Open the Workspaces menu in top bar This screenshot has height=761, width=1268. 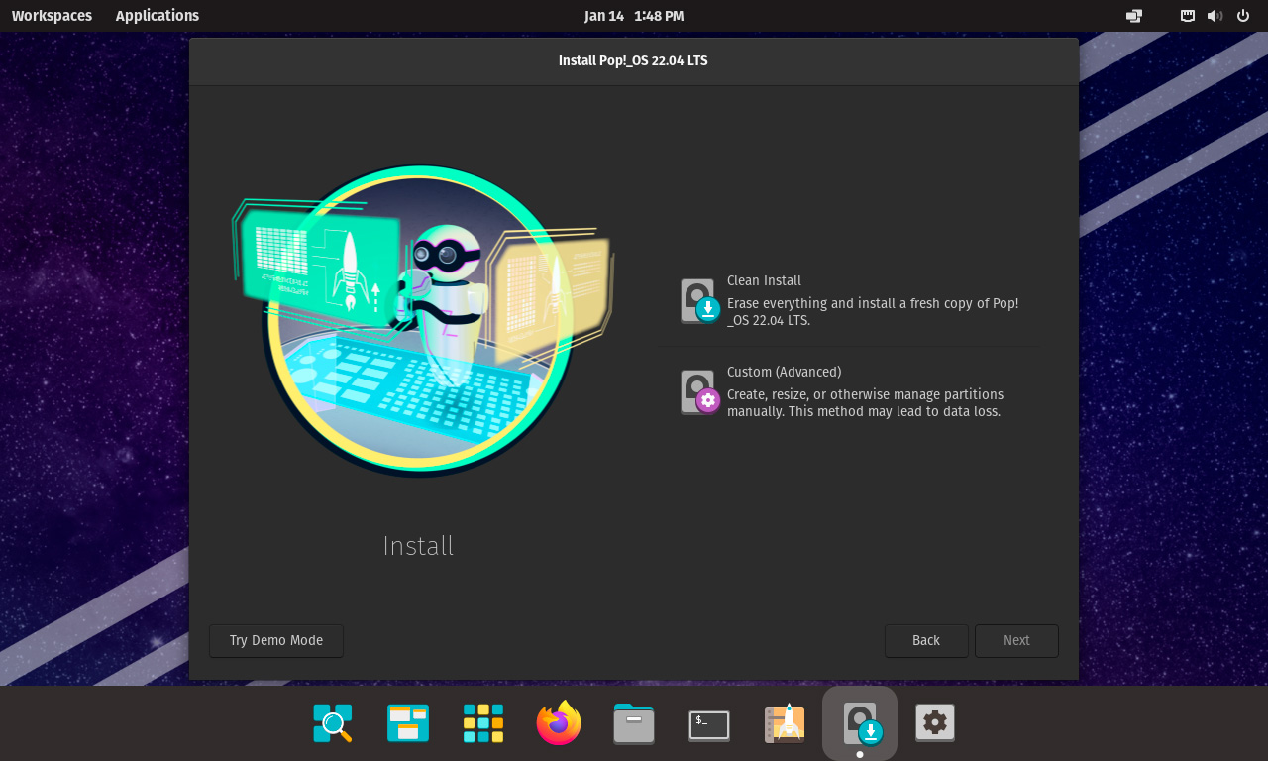point(52,16)
